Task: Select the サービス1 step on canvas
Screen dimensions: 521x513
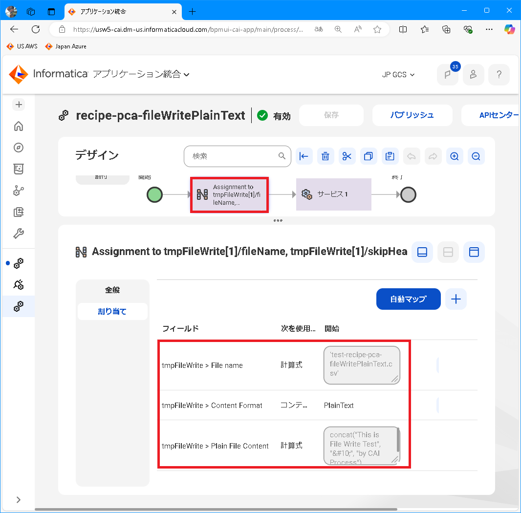Action: tap(334, 194)
